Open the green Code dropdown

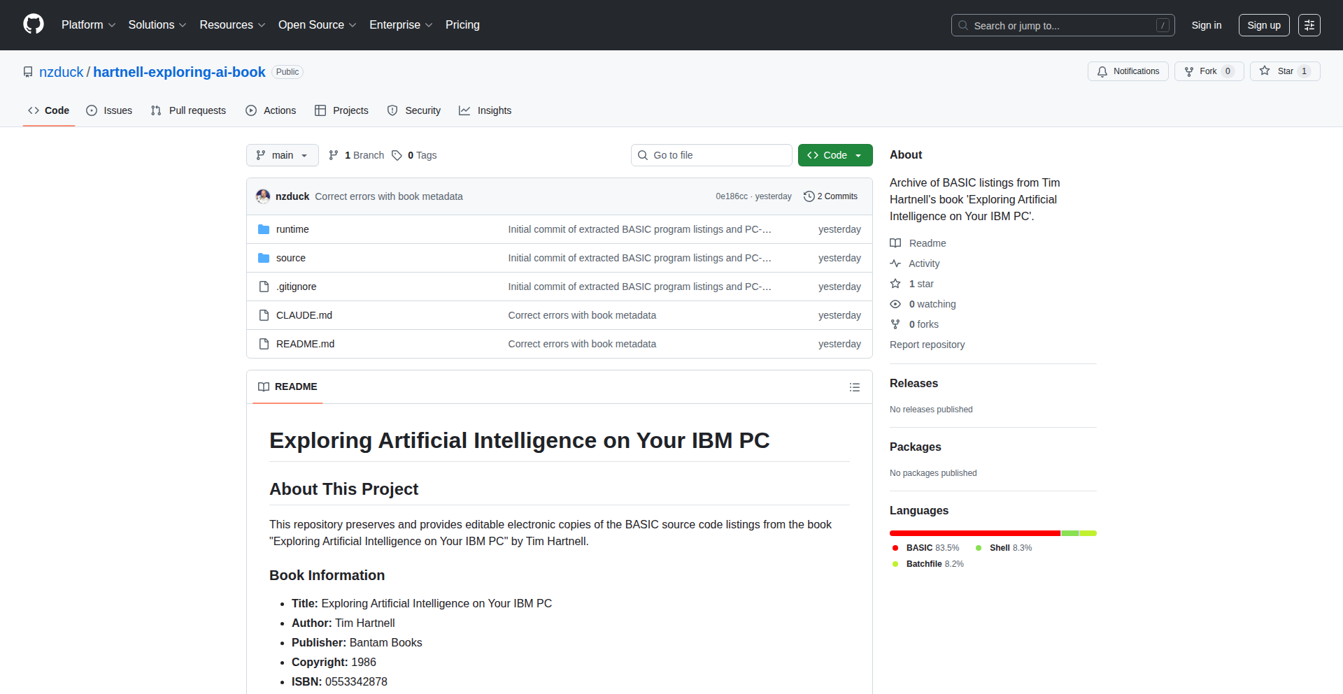(834, 155)
